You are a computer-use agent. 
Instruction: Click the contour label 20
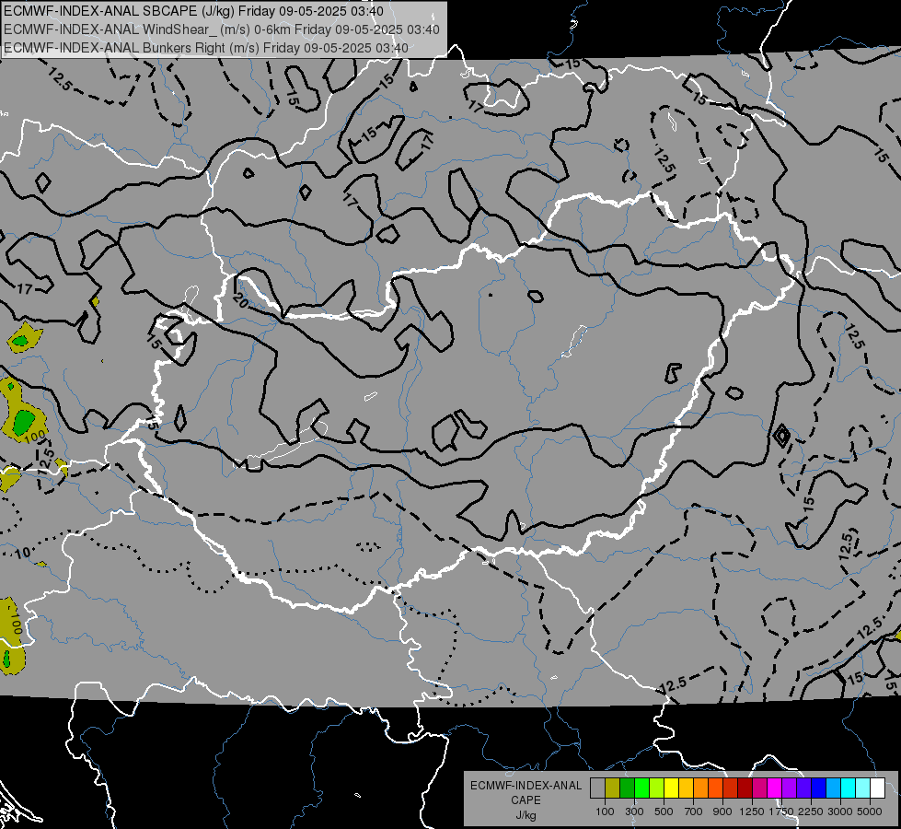(x=240, y=299)
